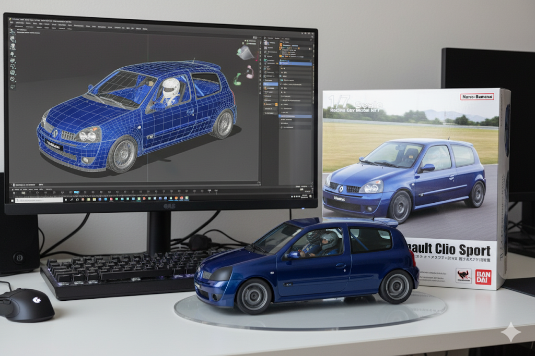535x356 pixels.
Task: Expand the upper blue-highlighted row in the right panel
Action: click(x=295, y=64)
